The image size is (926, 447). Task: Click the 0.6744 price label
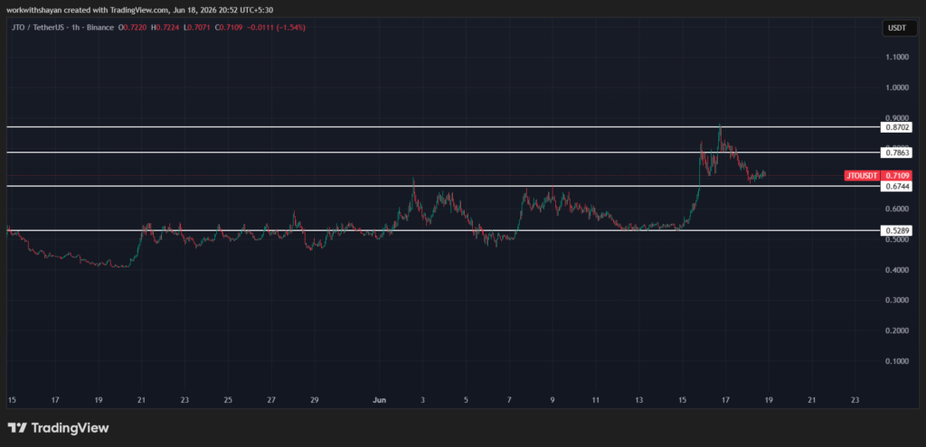[x=896, y=186]
